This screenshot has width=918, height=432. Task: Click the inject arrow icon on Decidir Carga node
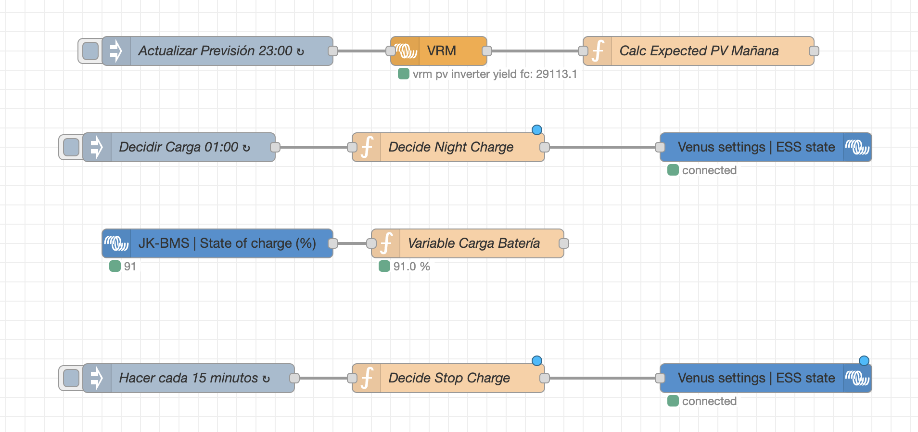97,147
